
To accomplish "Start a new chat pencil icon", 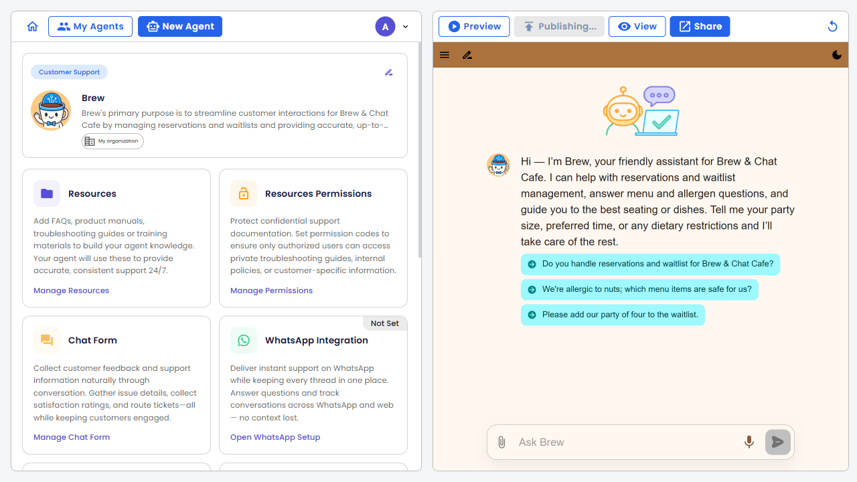I will (x=467, y=55).
